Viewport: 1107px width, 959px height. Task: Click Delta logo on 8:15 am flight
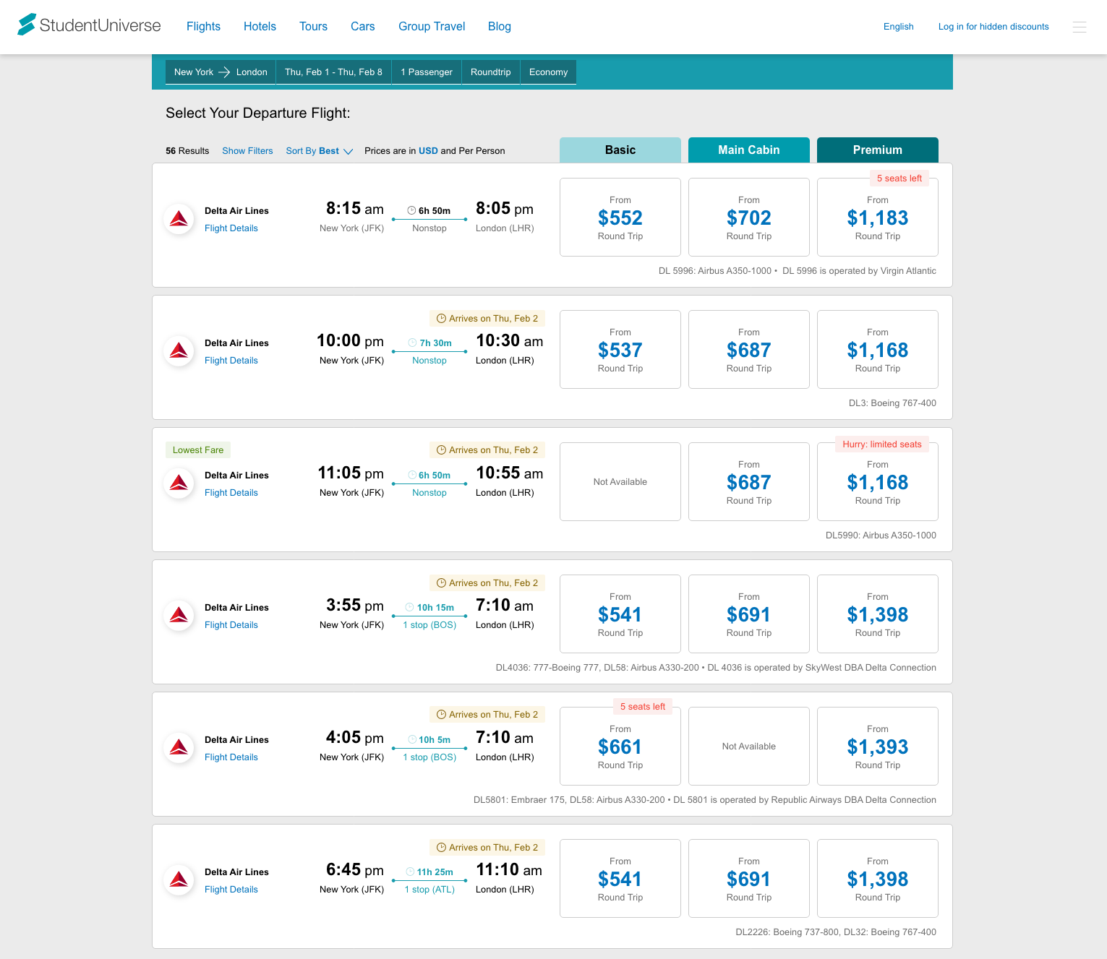tap(179, 219)
